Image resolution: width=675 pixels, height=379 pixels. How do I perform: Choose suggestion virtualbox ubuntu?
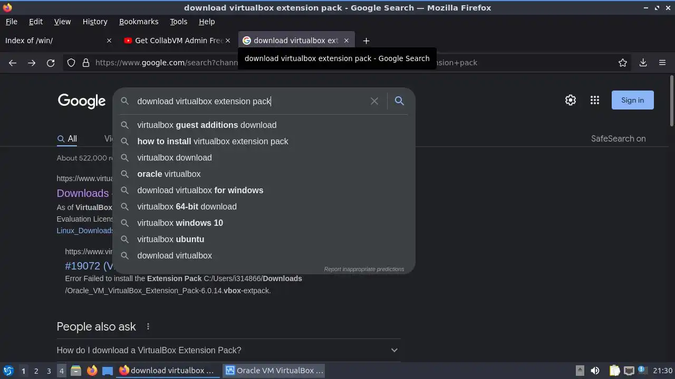264,239
